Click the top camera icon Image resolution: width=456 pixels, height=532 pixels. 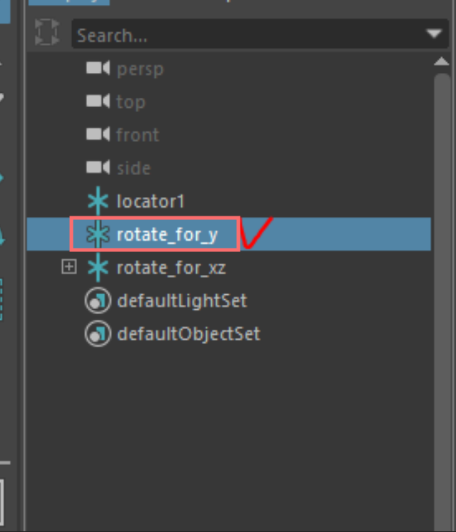(98, 101)
